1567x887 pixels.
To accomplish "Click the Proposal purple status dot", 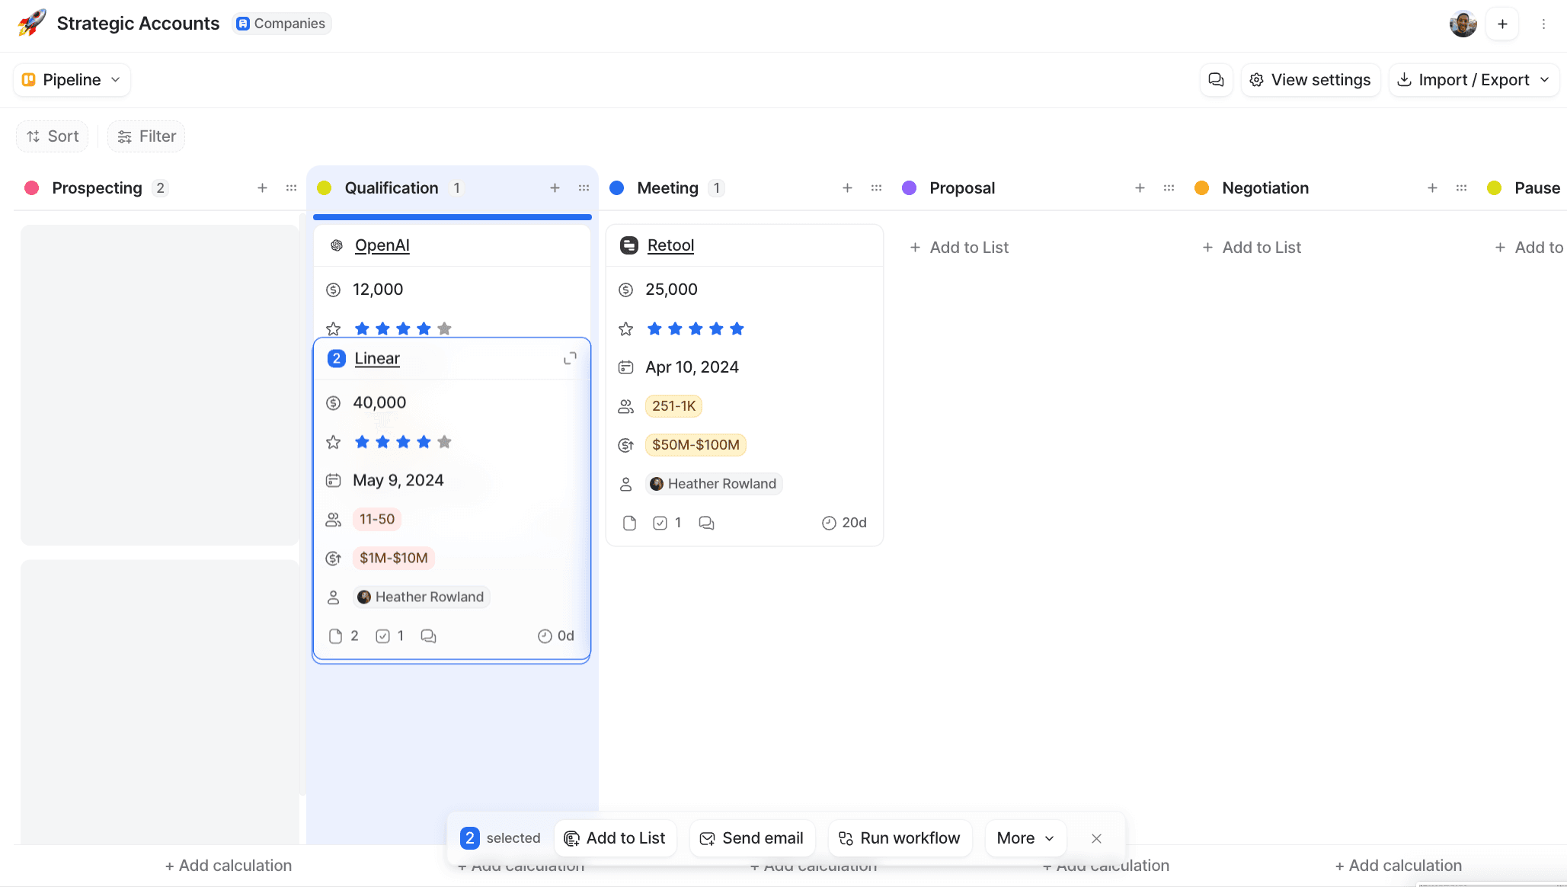I will tap(909, 188).
